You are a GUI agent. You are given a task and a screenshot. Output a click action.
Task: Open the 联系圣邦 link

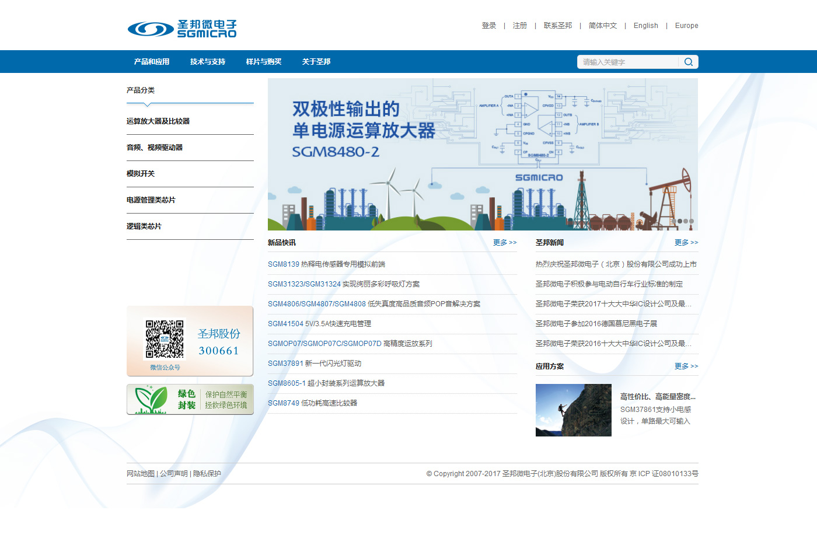click(558, 26)
